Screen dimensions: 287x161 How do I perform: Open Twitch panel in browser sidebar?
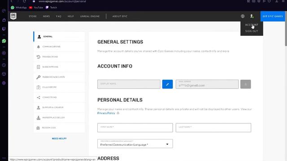[x=4, y=29]
